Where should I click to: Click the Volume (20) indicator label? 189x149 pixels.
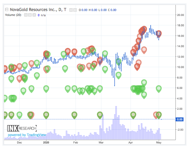(x=13, y=15)
